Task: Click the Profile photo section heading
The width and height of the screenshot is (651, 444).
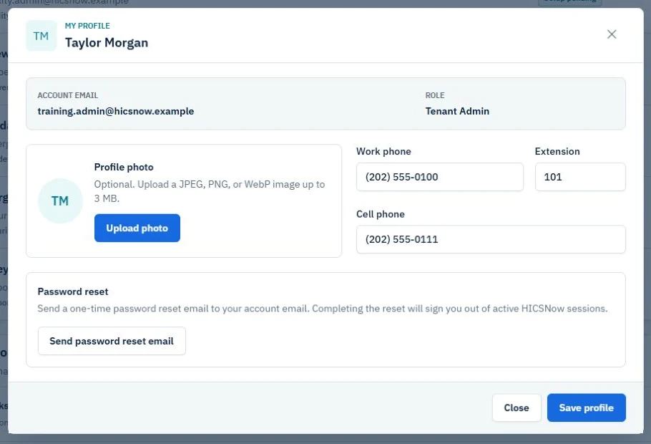Action: (x=124, y=167)
